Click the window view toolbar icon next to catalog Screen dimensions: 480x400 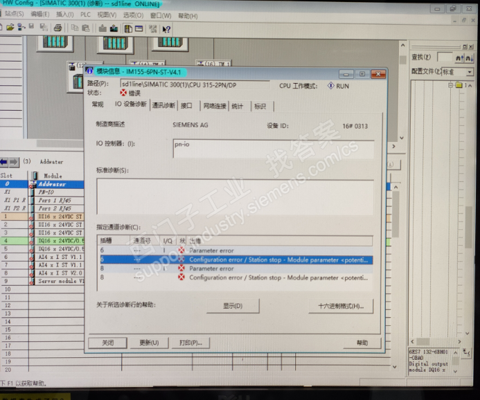pos(139,29)
